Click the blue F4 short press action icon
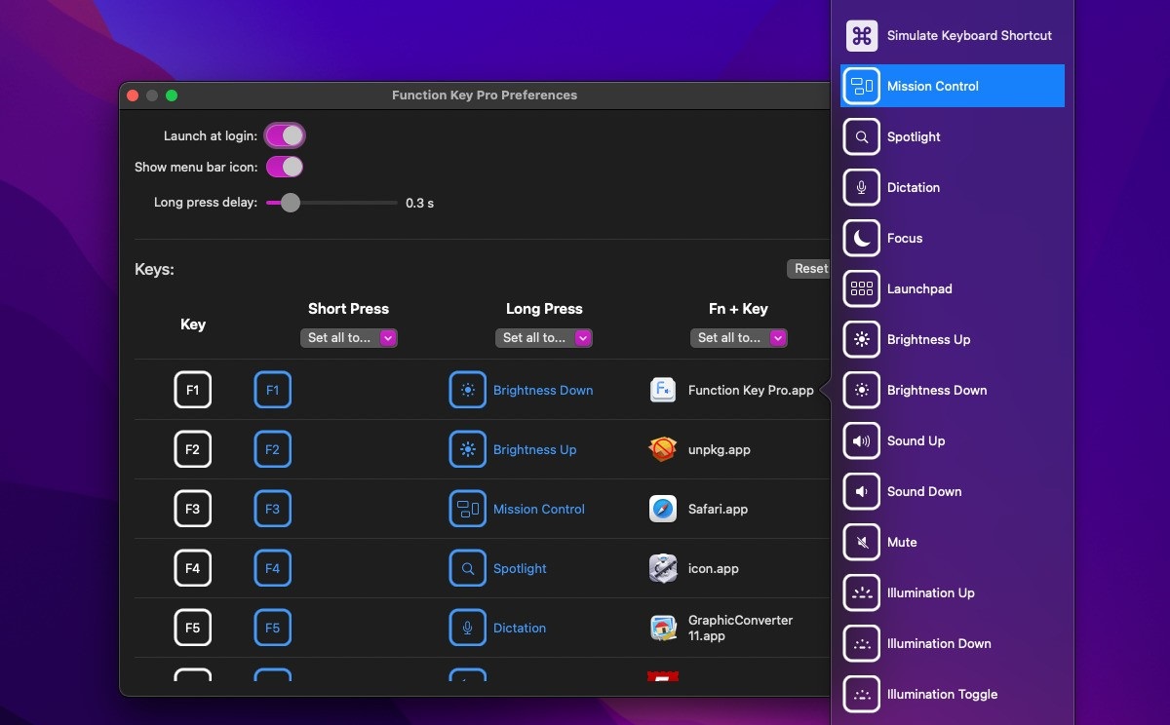The width and height of the screenshot is (1170, 725). pyautogui.click(x=272, y=568)
